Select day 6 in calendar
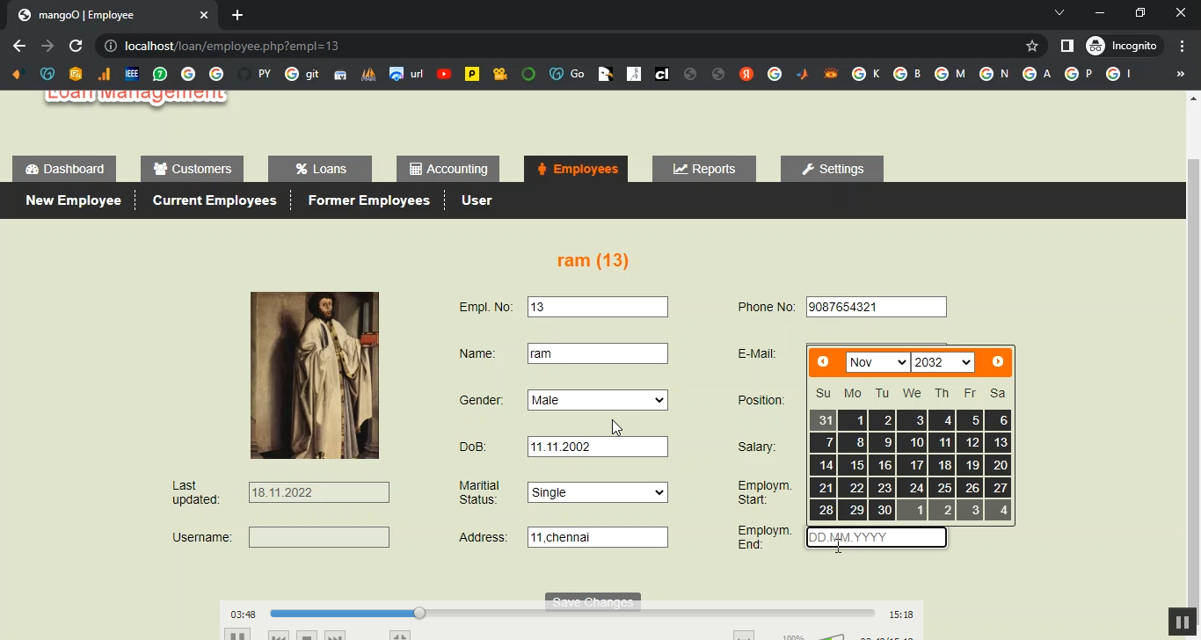Viewport: 1201px width, 640px height. tap(998, 420)
